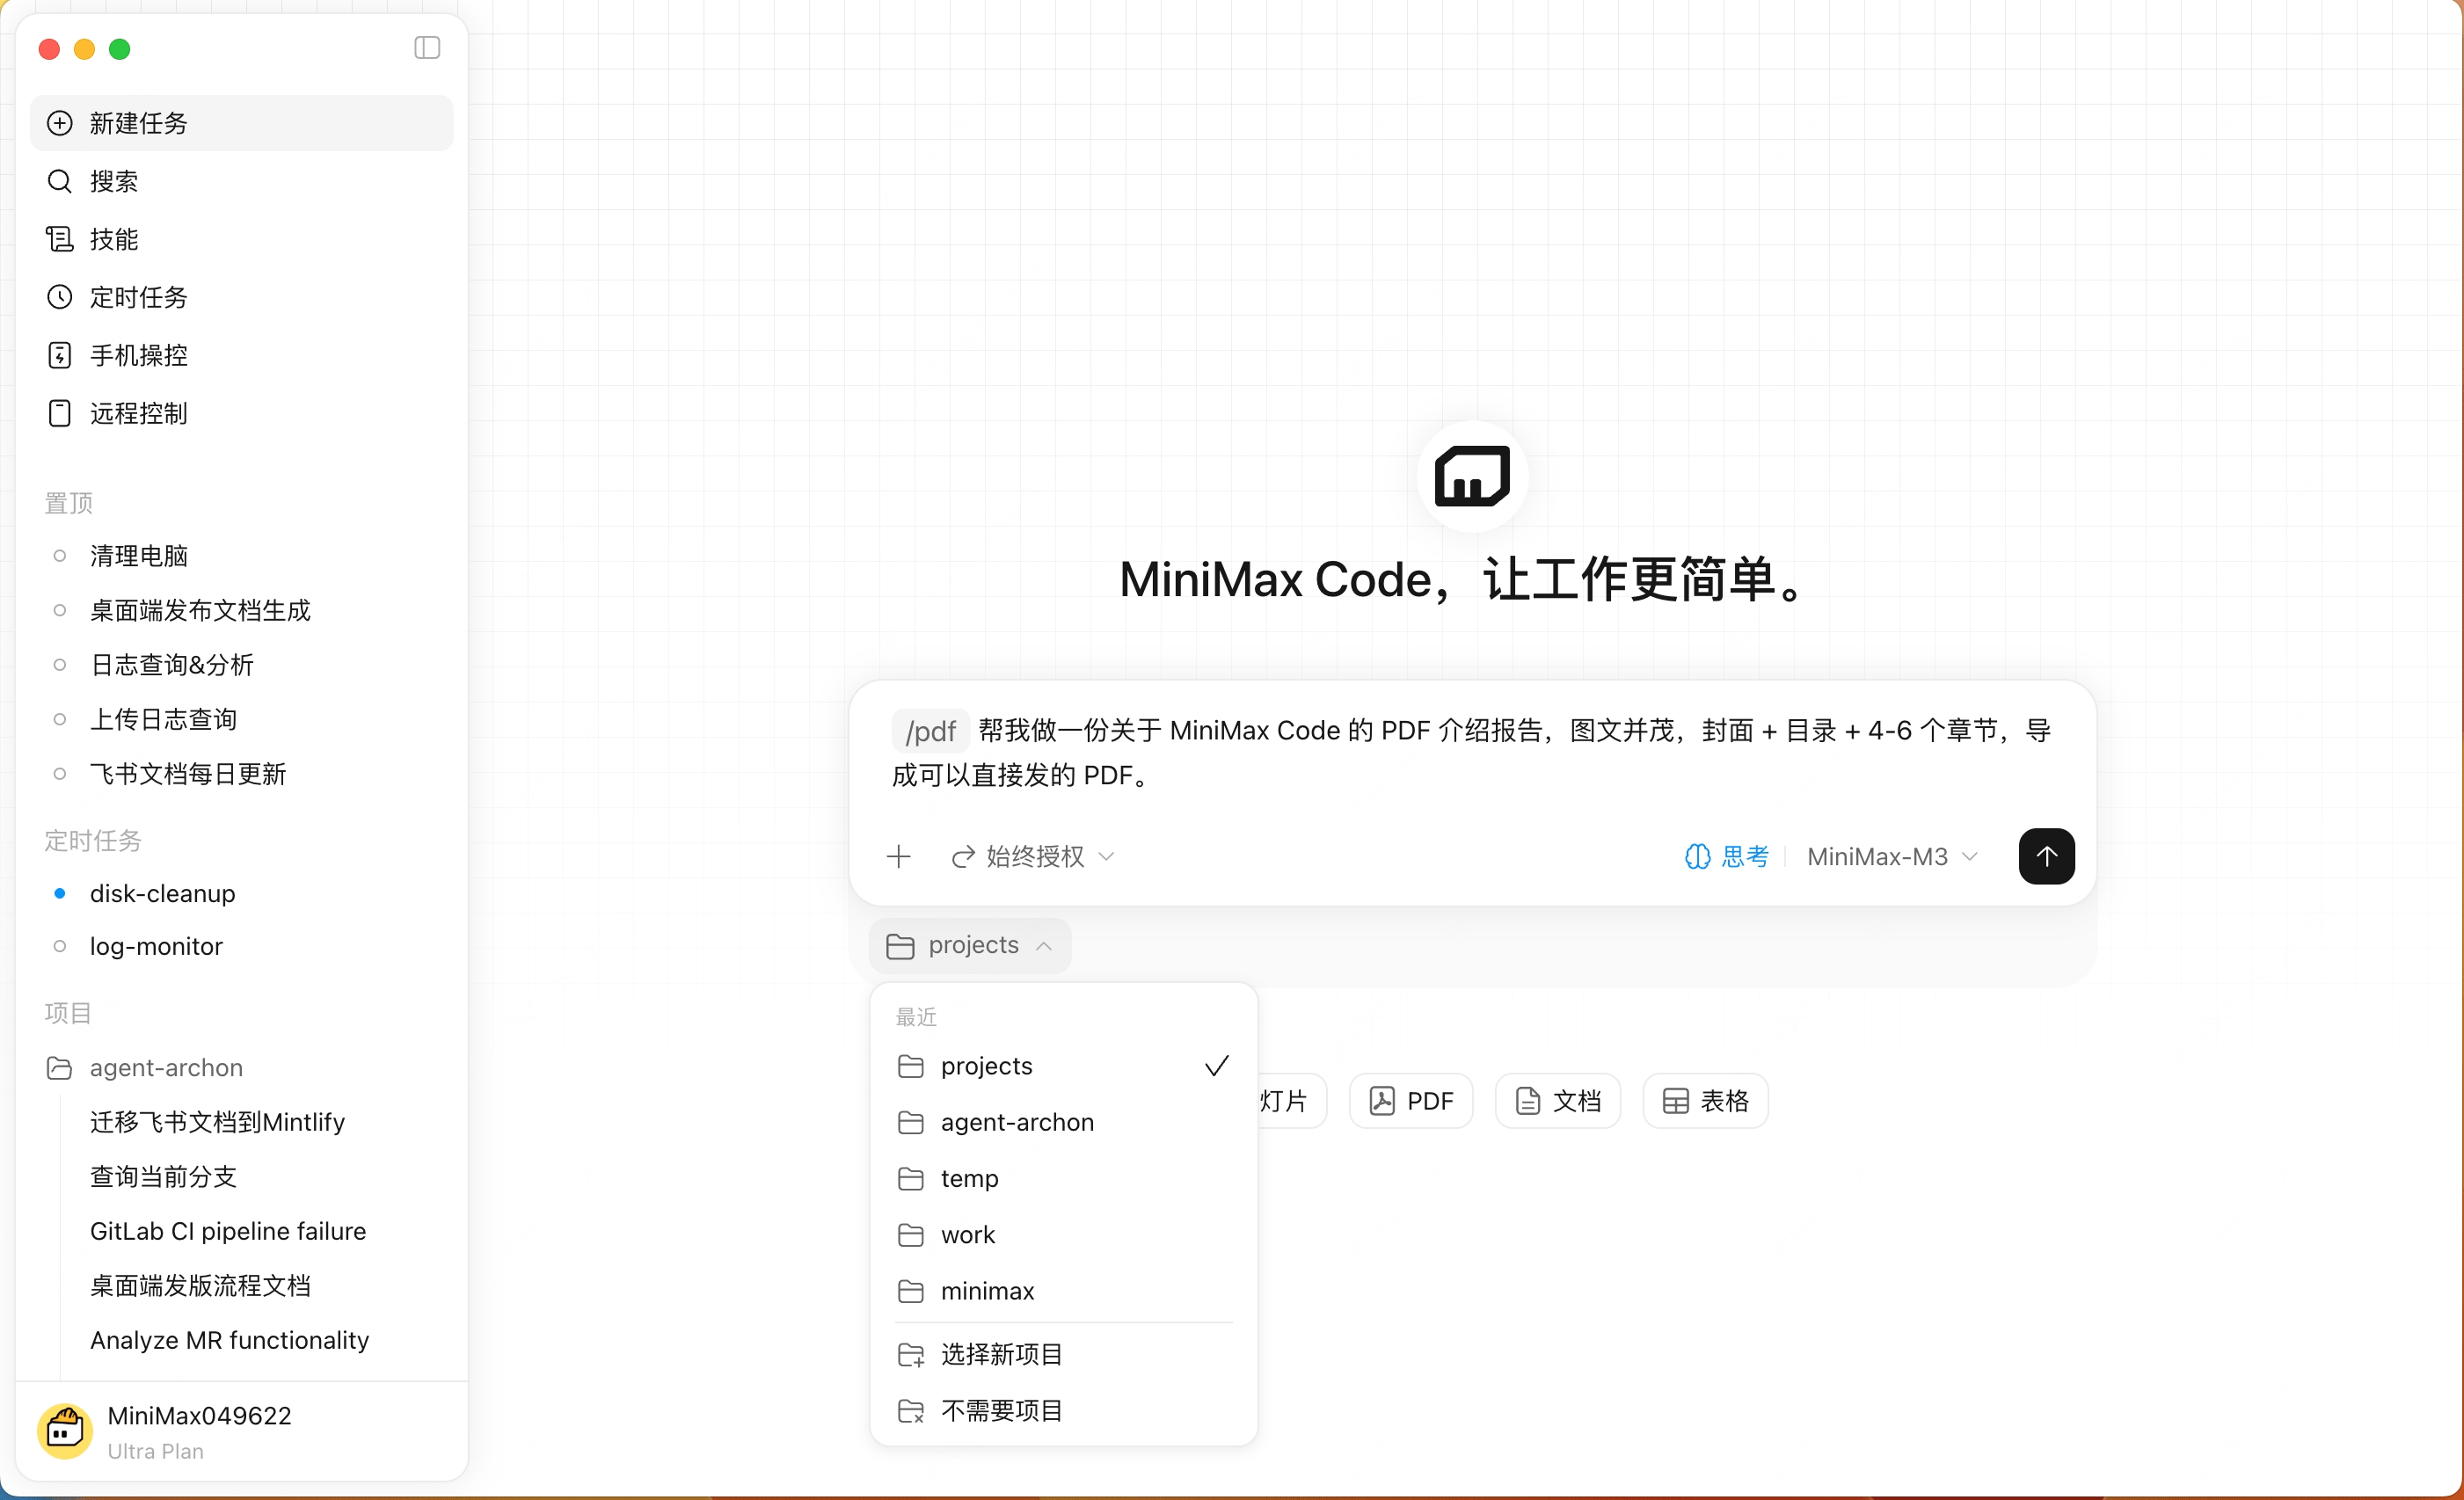Click the /pdf command tag
Image resolution: width=2464 pixels, height=1500 pixels.
pyautogui.click(x=930, y=731)
